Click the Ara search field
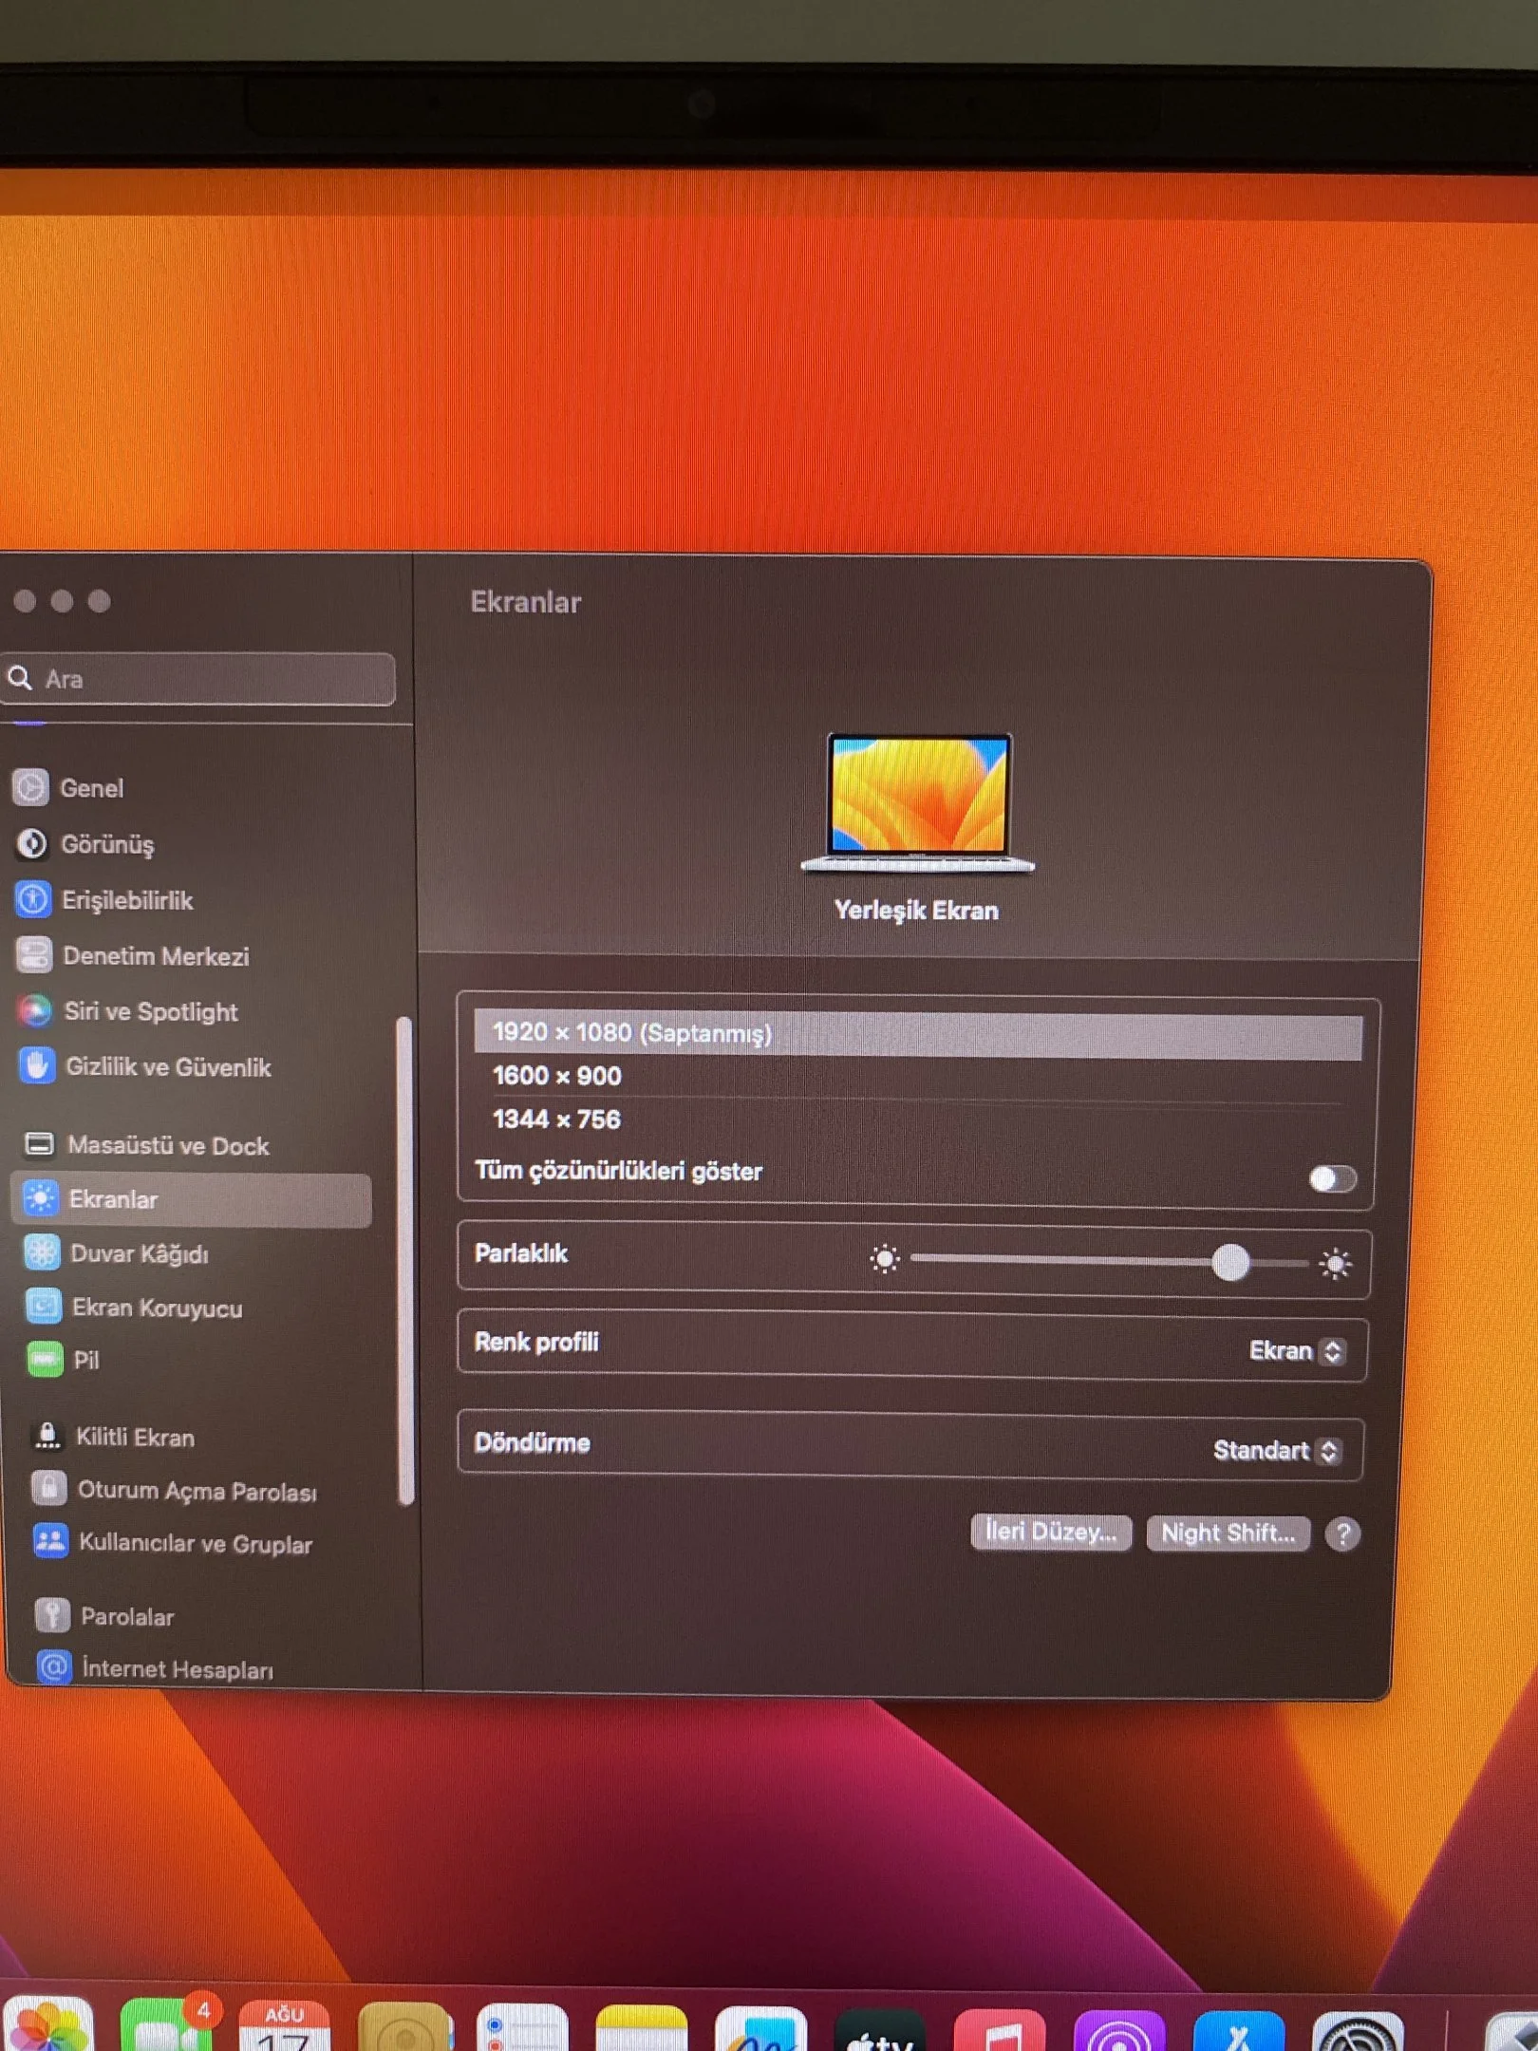 point(197,679)
